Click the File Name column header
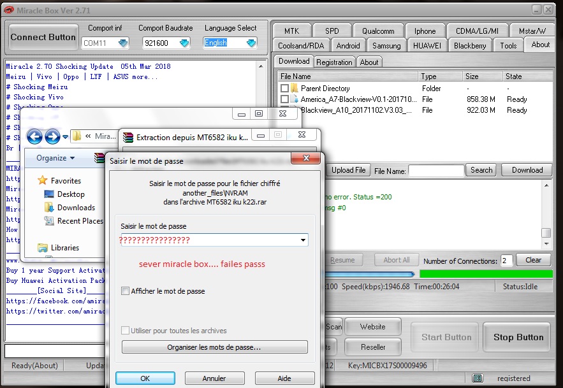 (348, 76)
